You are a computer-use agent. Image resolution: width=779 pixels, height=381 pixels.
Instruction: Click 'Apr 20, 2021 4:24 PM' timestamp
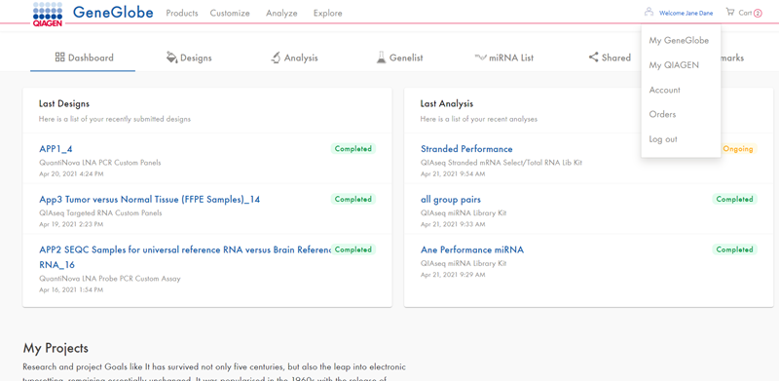(71, 174)
